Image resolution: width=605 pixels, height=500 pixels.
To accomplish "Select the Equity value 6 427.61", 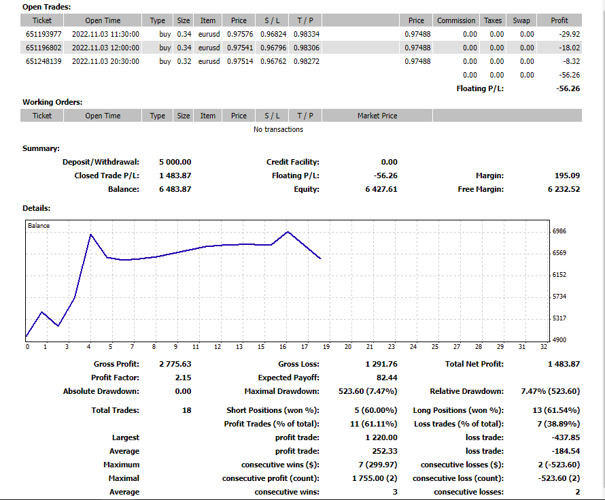I will click(x=381, y=189).
